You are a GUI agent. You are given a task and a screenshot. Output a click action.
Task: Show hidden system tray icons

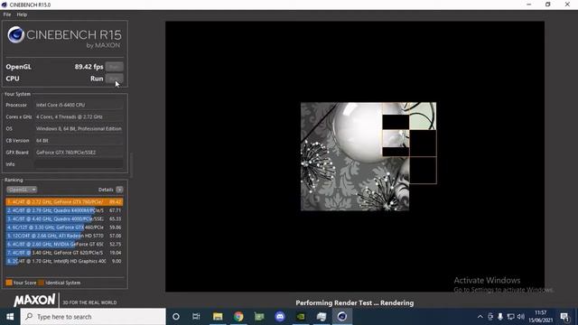pos(480,317)
